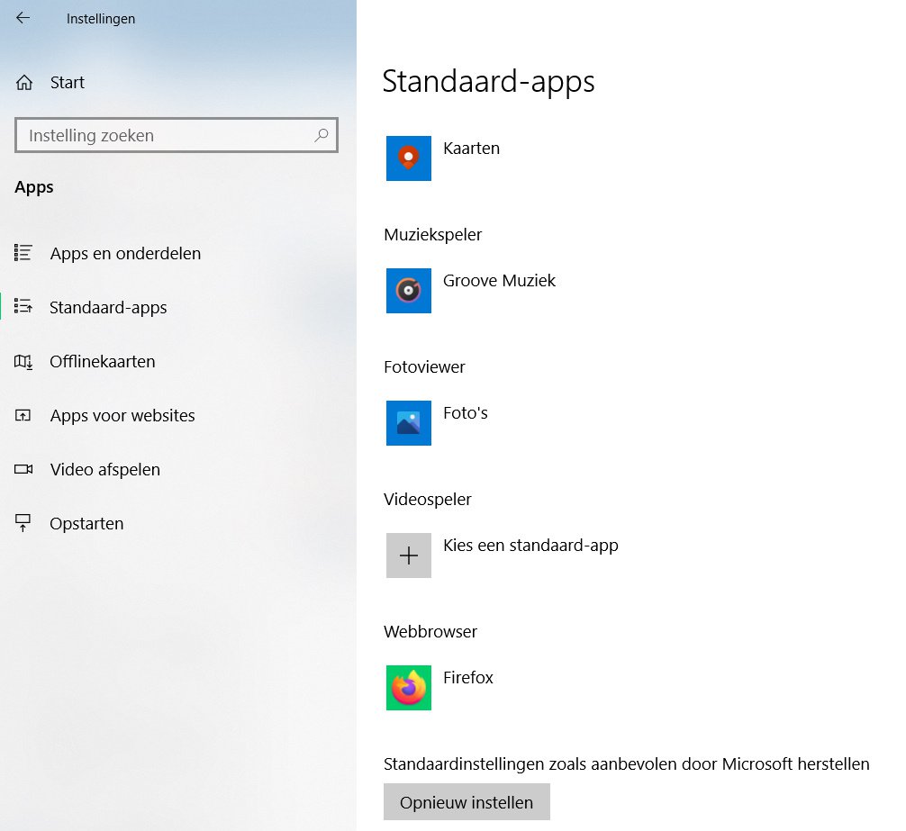Go to Start home page
Viewport: 906px width, 831px height.
pyautogui.click(x=67, y=83)
